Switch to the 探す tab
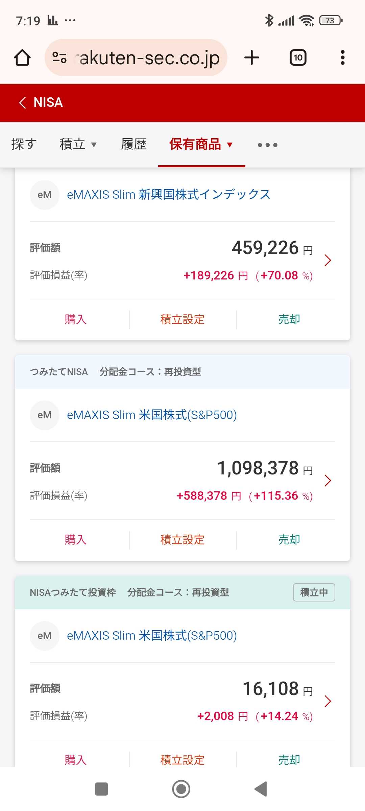Image resolution: width=365 pixels, height=811 pixels. pos(24,144)
